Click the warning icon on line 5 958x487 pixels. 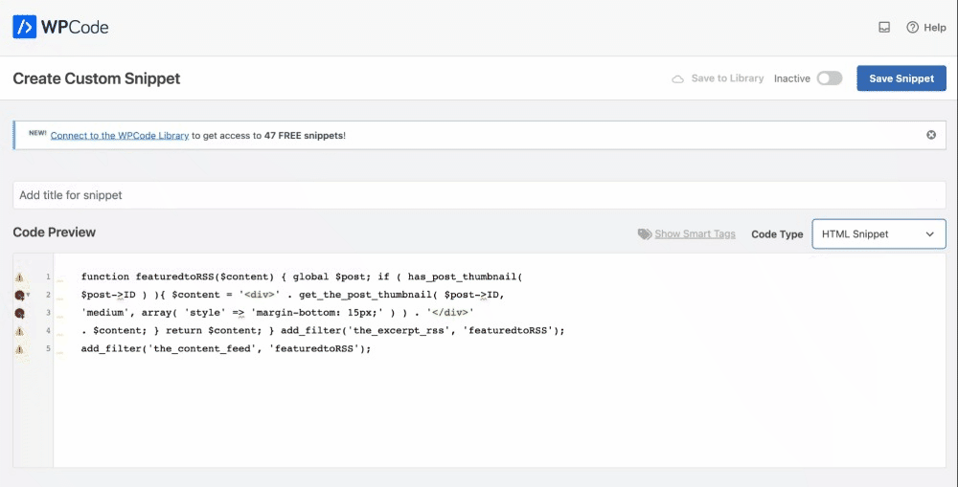[x=19, y=349]
